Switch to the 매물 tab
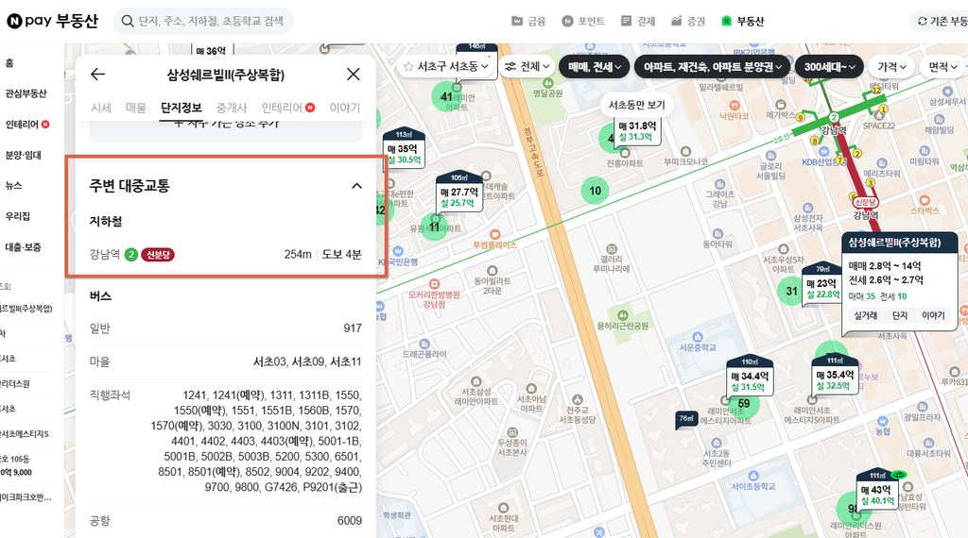Screen dimensions: 968x538 pos(136,108)
